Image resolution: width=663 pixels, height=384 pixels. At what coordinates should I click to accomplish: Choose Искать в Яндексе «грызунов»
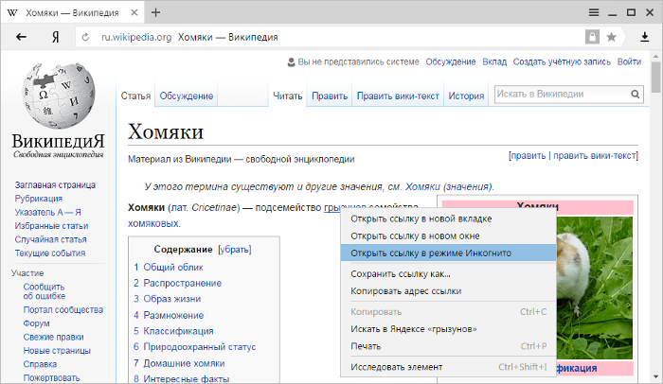pyautogui.click(x=448, y=328)
